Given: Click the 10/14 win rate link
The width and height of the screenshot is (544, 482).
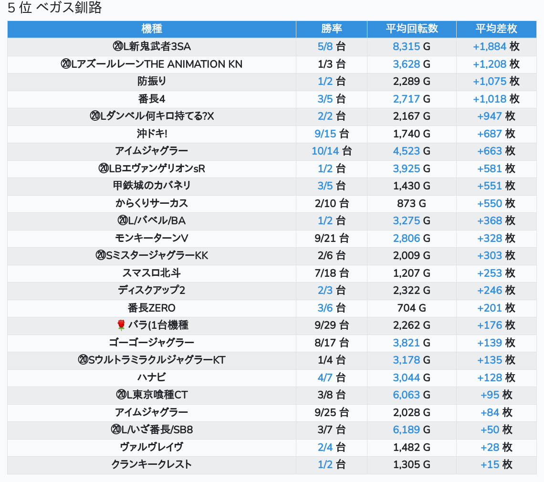Looking at the screenshot, I should point(325,151).
